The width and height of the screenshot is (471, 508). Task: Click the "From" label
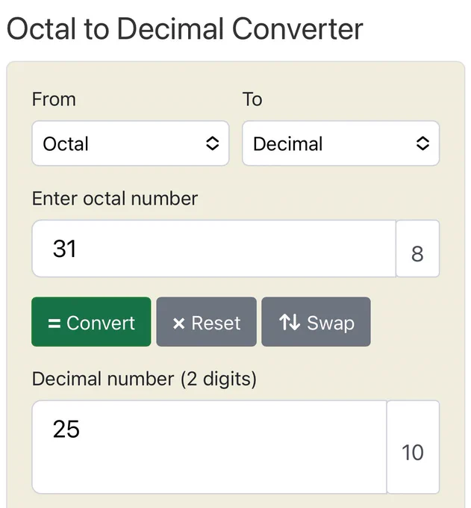click(54, 99)
